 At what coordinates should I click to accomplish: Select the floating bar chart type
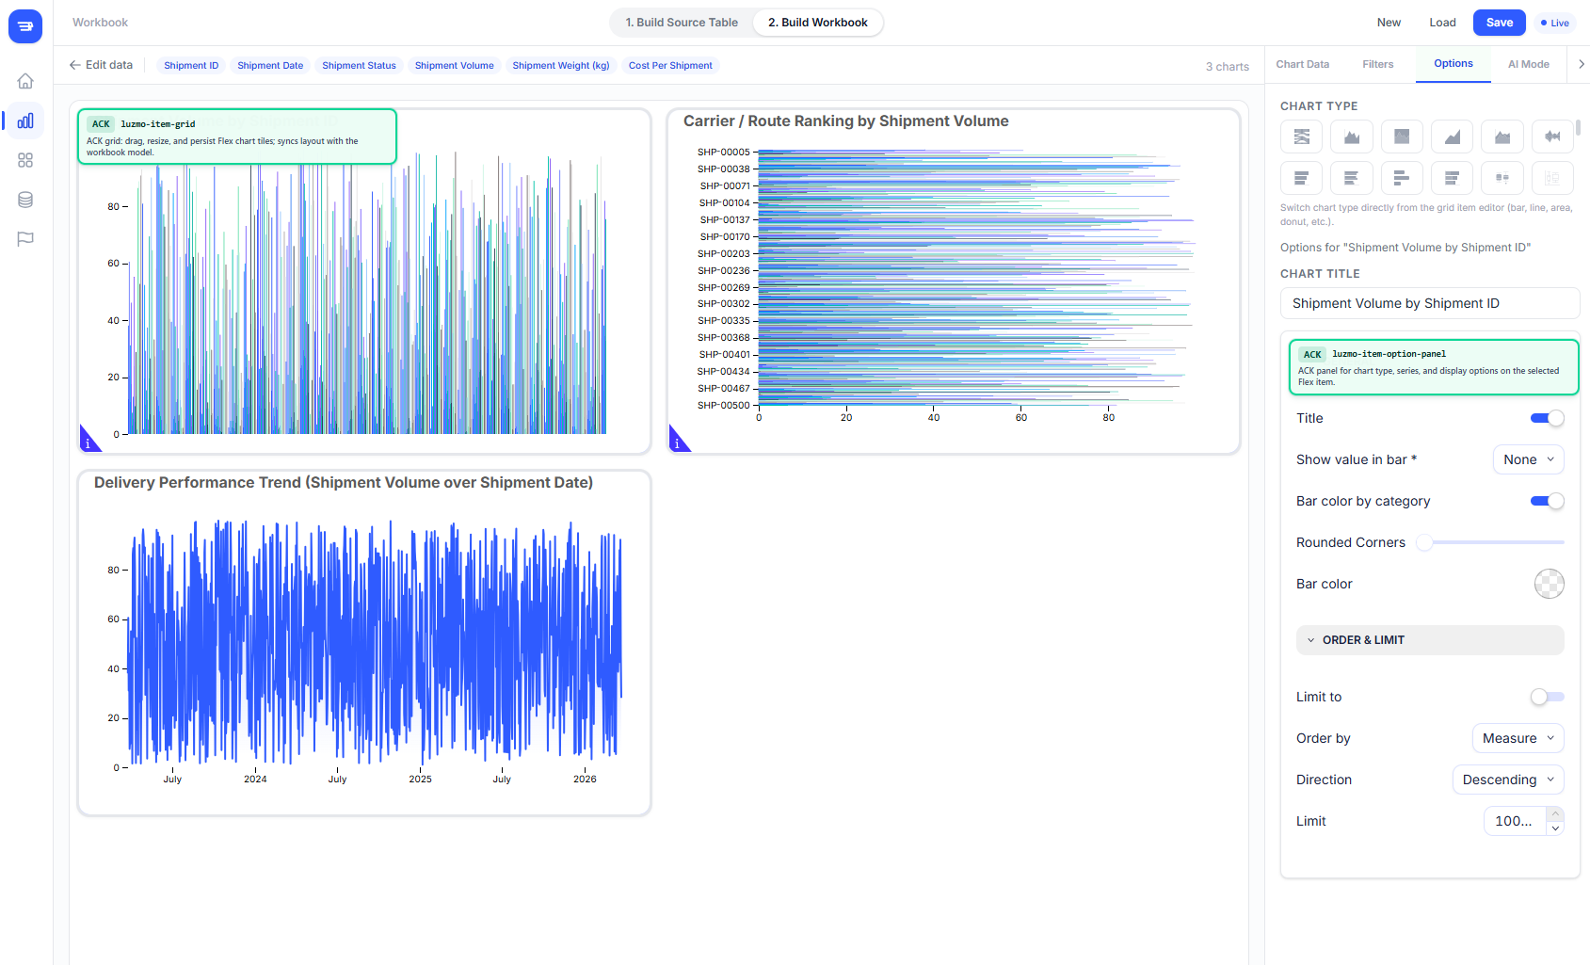1402,178
